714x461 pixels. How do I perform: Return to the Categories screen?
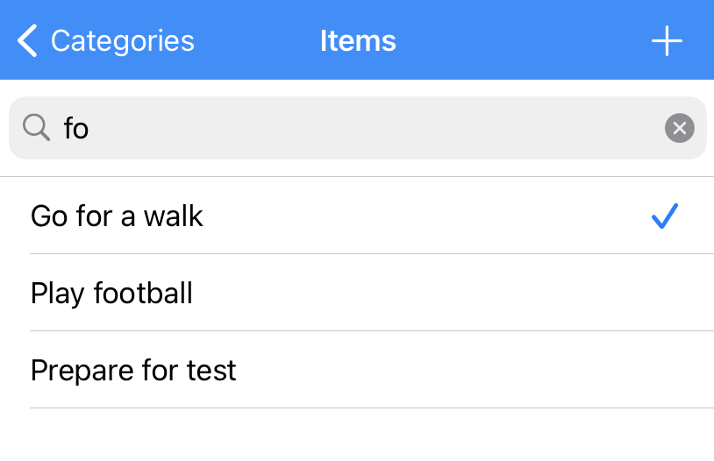pyautogui.click(x=106, y=41)
